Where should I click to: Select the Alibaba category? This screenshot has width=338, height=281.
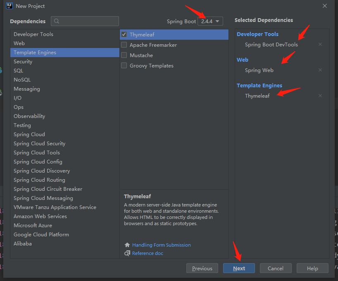tap(65, 244)
